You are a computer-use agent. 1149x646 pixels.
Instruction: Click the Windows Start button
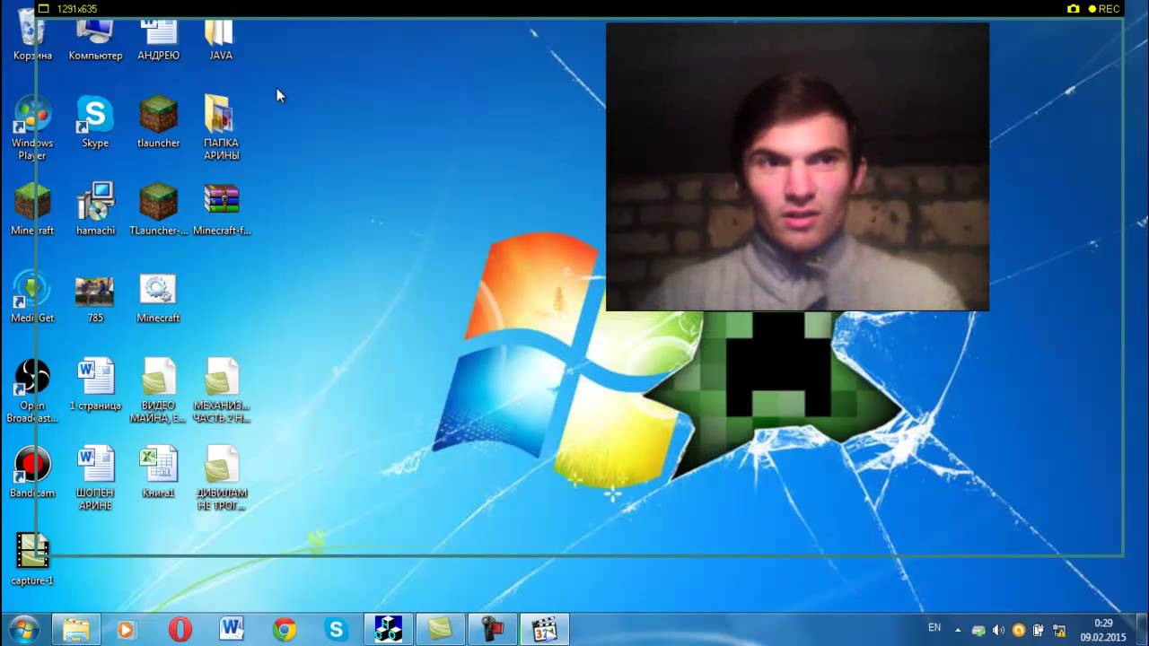(22, 630)
